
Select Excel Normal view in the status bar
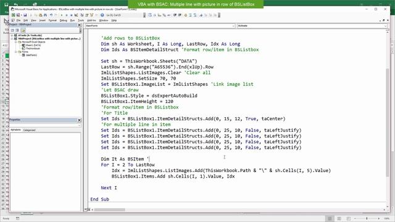329,218
